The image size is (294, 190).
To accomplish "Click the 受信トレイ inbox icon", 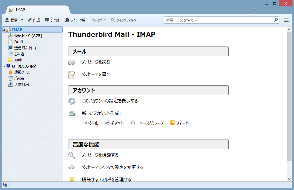I will [x=11, y=36].
